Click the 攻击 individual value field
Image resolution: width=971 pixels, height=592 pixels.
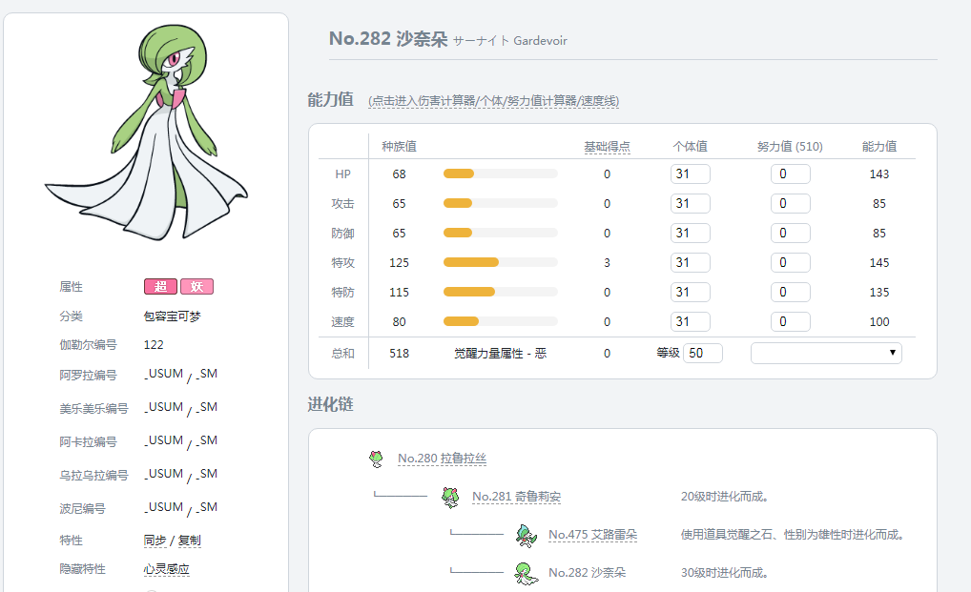[690, 203]
